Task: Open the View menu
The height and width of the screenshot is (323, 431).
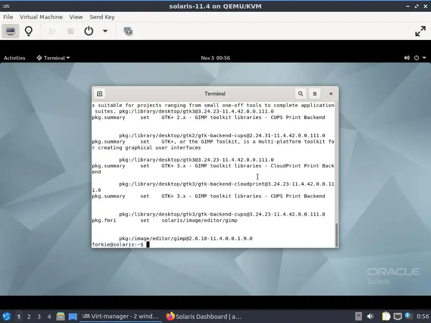Action: [76, 17]
